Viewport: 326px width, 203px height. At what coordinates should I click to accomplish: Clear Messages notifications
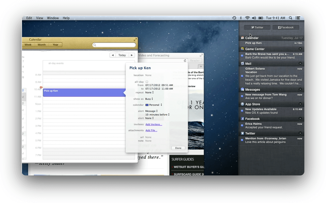coord(300,89)
